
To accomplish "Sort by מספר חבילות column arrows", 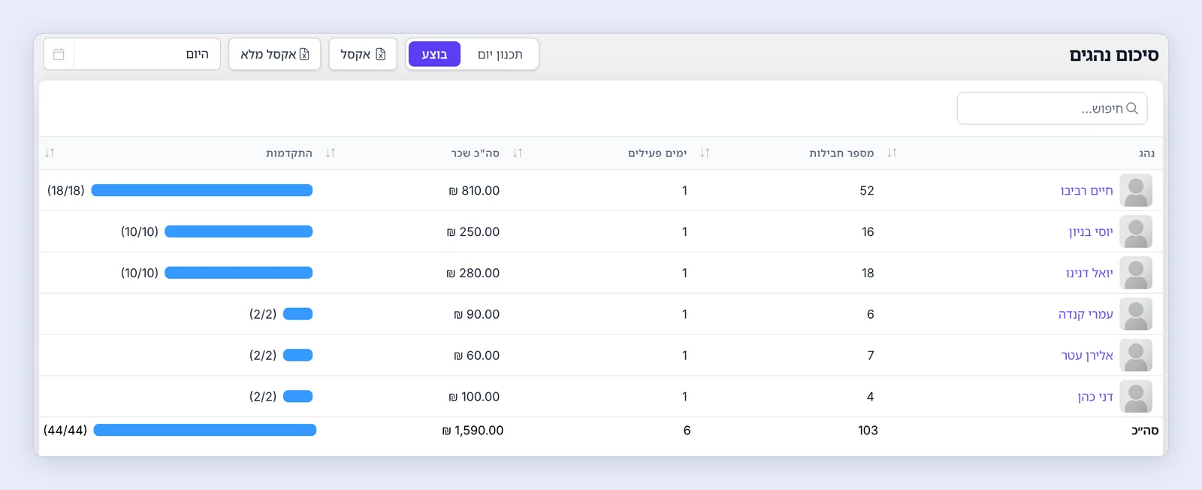I will 892,153.
